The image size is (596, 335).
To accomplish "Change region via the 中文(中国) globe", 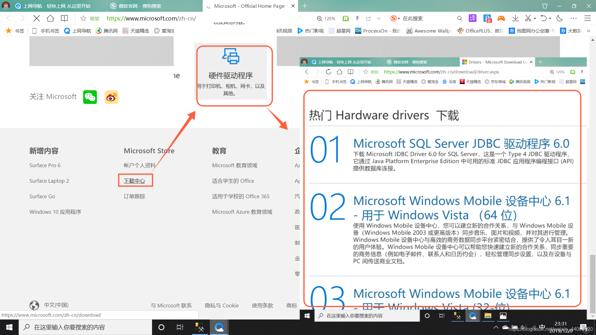I will pyautogui.click(x=49, y=305).
